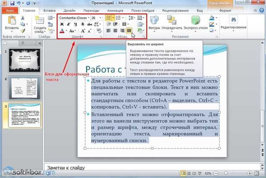Viewport: 266px width, 178px height.
Task: Switch to the Вставка tab
Action: (49, 11)
